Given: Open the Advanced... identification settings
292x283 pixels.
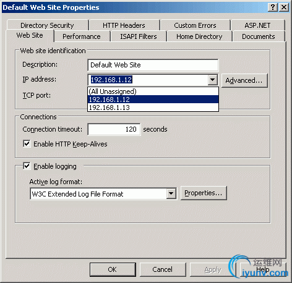Looking at the screenshot, I should click(x=244, y=80).
